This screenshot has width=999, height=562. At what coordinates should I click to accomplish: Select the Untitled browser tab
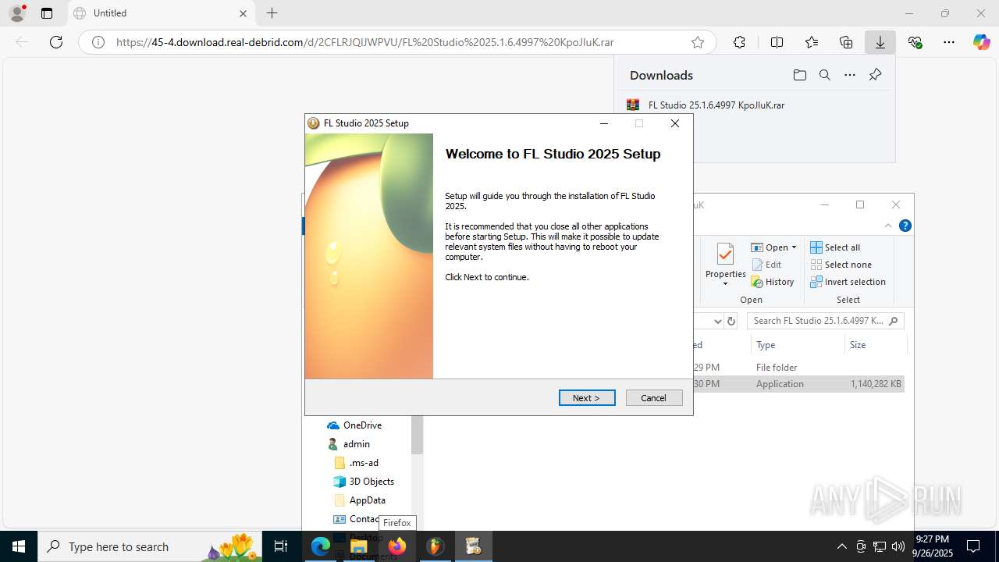pos(162,13)
